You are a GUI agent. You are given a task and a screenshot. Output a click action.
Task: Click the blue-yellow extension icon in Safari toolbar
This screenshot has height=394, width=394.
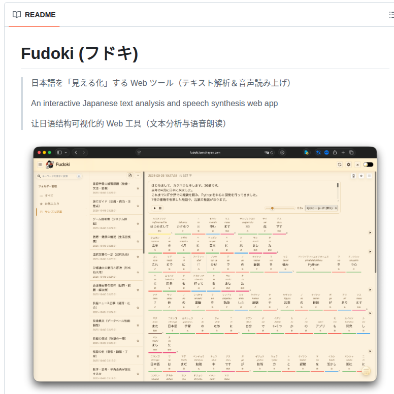tap(306, 152)
